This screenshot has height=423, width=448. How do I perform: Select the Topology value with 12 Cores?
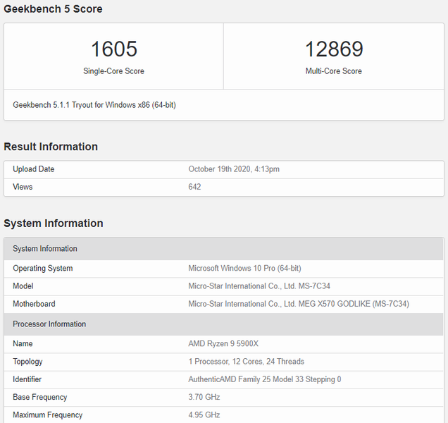(246, 362)
